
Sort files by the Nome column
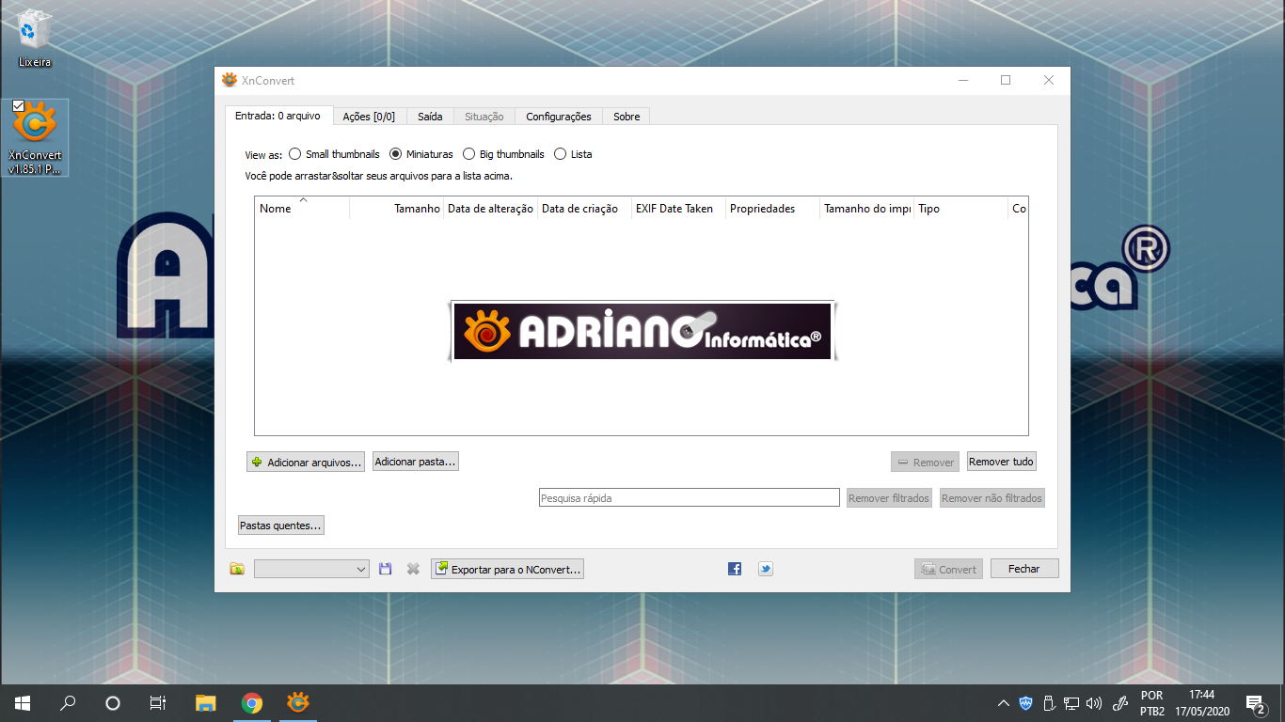tap(277, 208)
